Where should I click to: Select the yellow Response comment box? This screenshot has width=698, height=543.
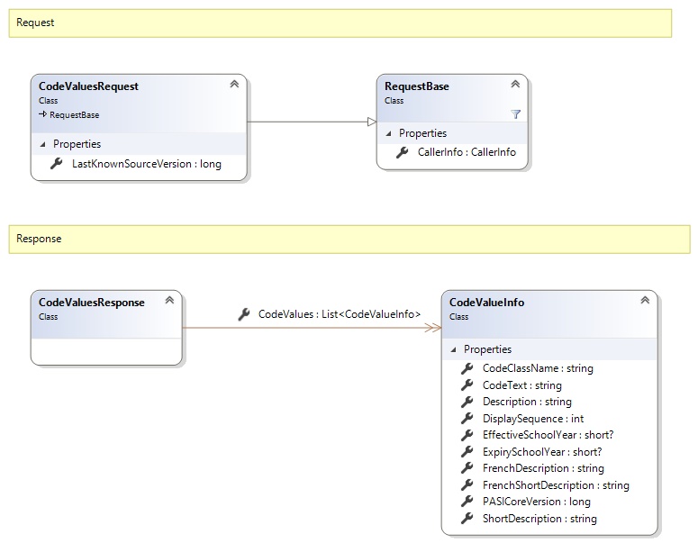(x=340, y=240)
